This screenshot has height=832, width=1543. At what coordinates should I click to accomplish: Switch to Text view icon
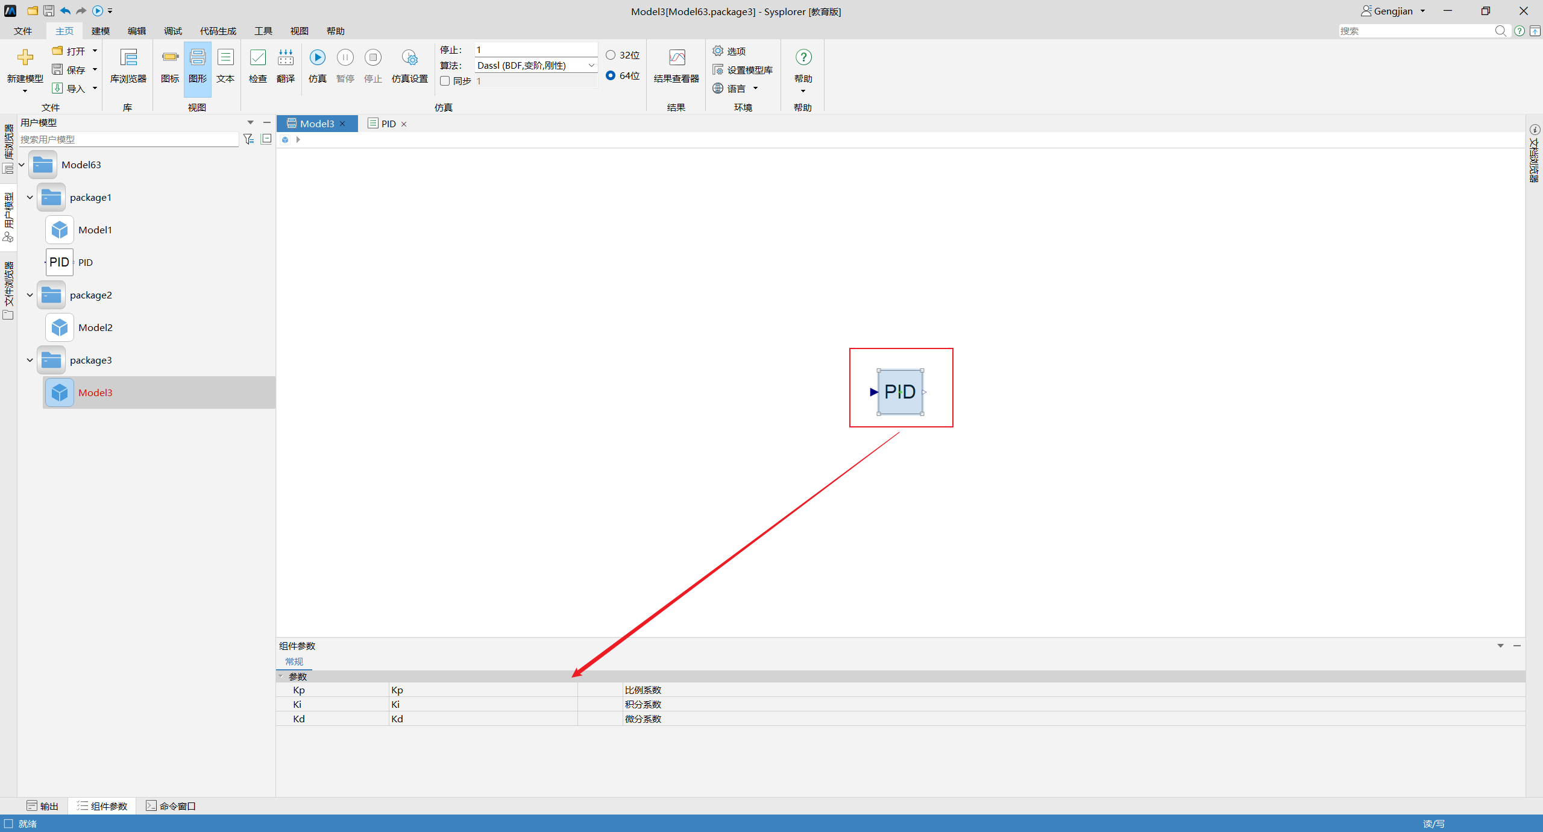pyautogui.click(x=225, y=58)
